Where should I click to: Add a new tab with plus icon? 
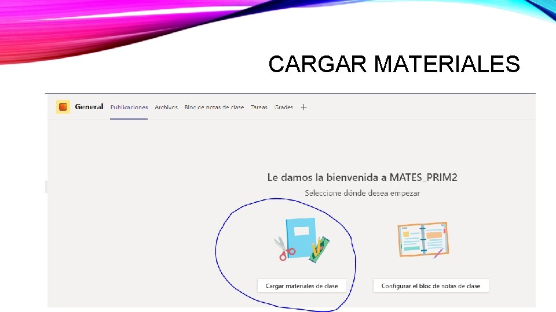pos(303,107)
